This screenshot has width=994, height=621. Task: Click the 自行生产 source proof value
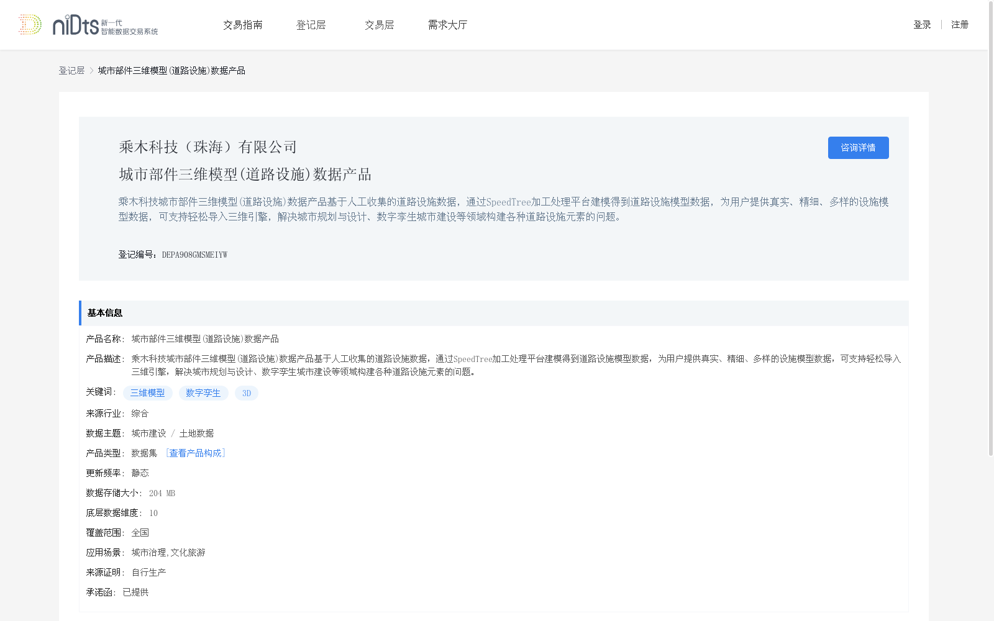(148, 573)
